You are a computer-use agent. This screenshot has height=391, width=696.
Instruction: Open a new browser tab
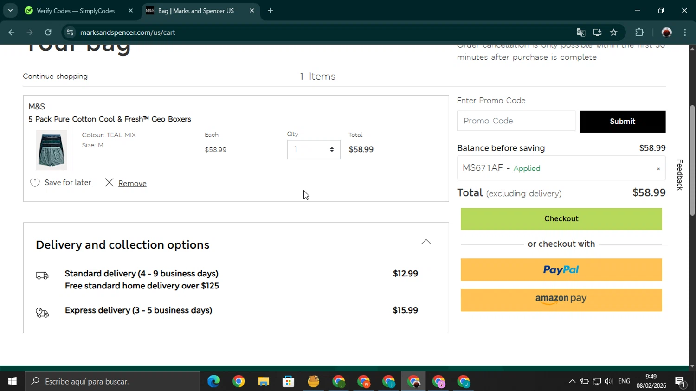pyautogui.click(x=270, y=11)
